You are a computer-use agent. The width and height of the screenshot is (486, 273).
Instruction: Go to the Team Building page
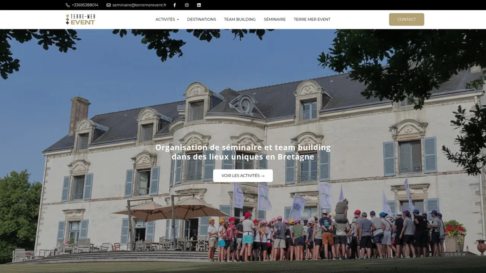pyautogui.click(x=240, y=19)
